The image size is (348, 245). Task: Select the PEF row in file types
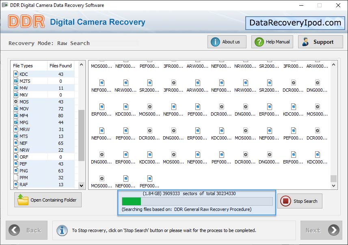[x=44, y=164]
